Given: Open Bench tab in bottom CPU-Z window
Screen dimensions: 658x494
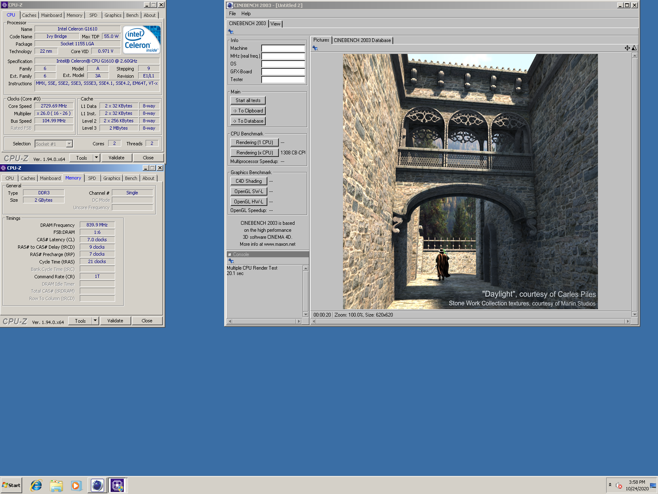Looking at the screenshot, I should pyautogui.click(x=131, y=178).
